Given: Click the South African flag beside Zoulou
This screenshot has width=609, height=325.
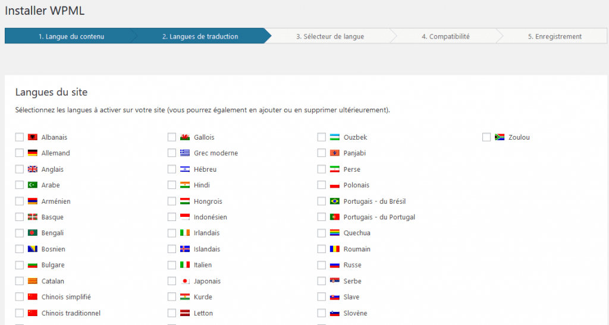Looking at the screenshot, I should coord(500,137).
